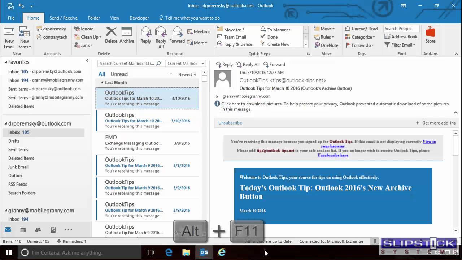Click Reply in reading pane

tap(224, 64)
